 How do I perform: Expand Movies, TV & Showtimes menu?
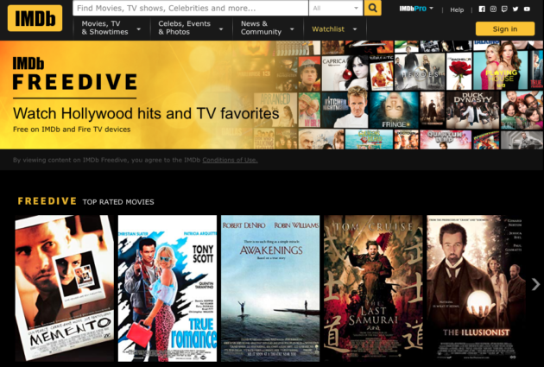111,28
